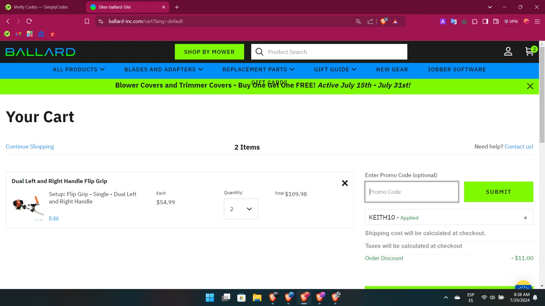The height and width of the screenshot is (306, 545).
Task: Click the translate page icon in address bar
Action: click(x=358, y=21)
